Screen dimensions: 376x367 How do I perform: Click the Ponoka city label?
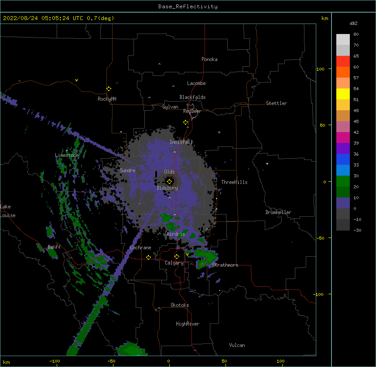pyautogui.click(x=209, y=59)
